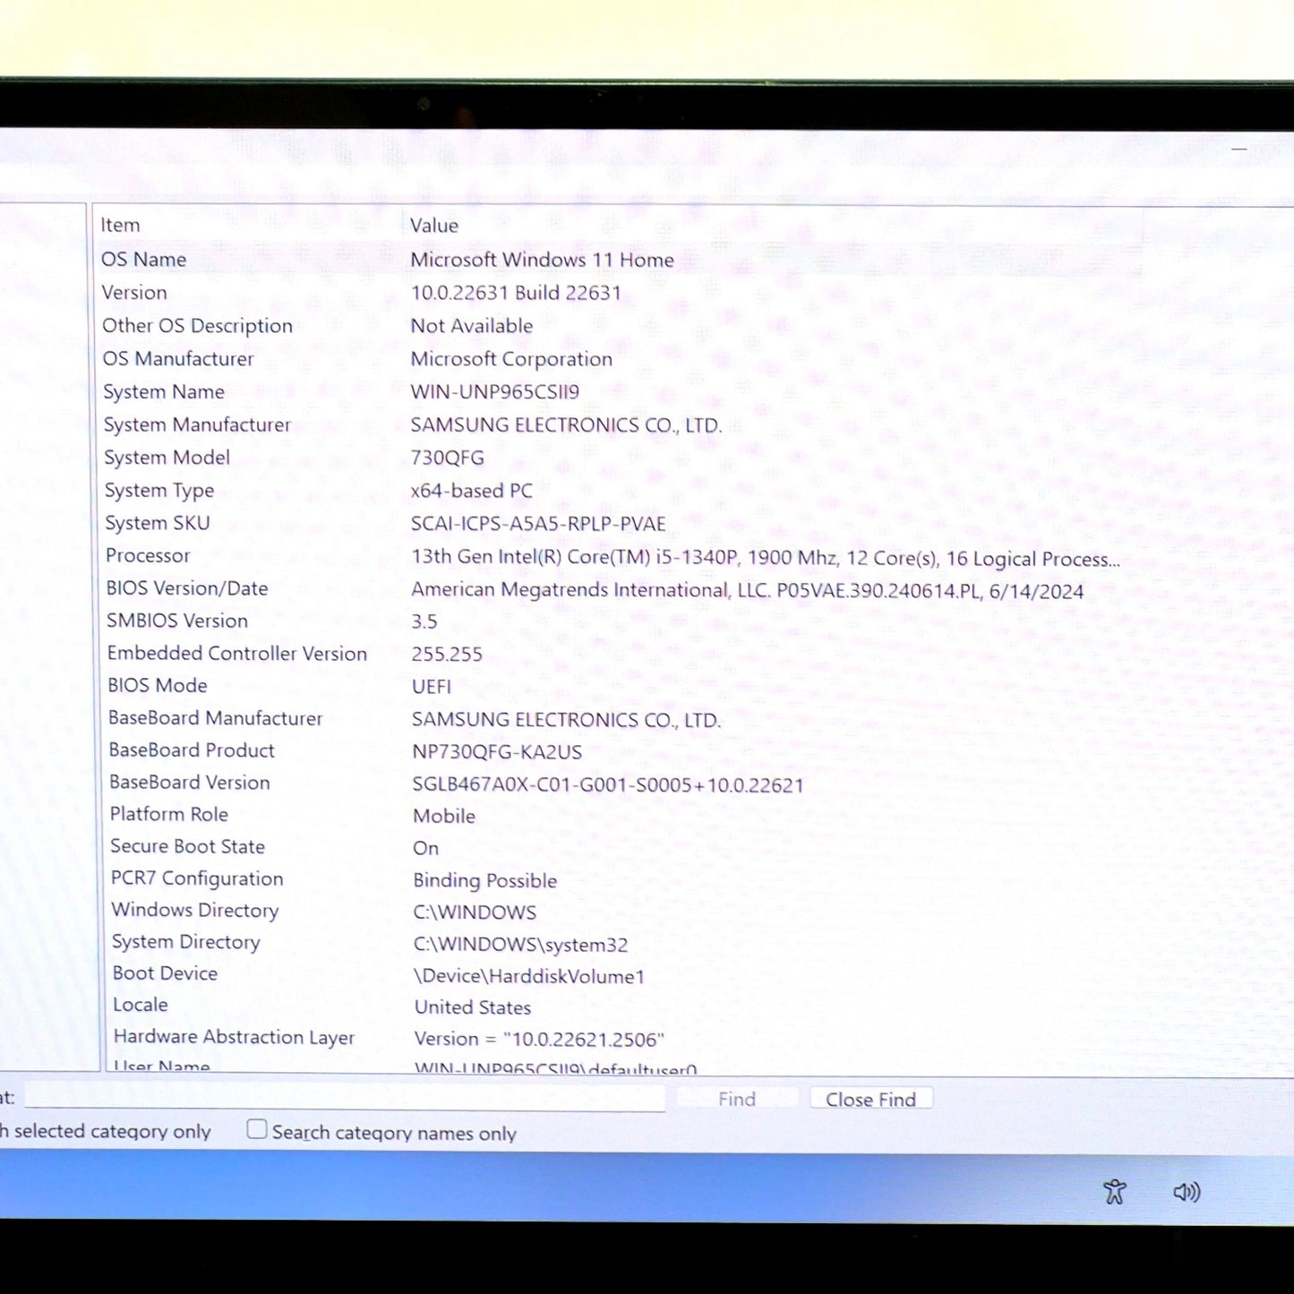
Task: Enable the 'Search category names only' checkbox
Action: [257, 1130]
